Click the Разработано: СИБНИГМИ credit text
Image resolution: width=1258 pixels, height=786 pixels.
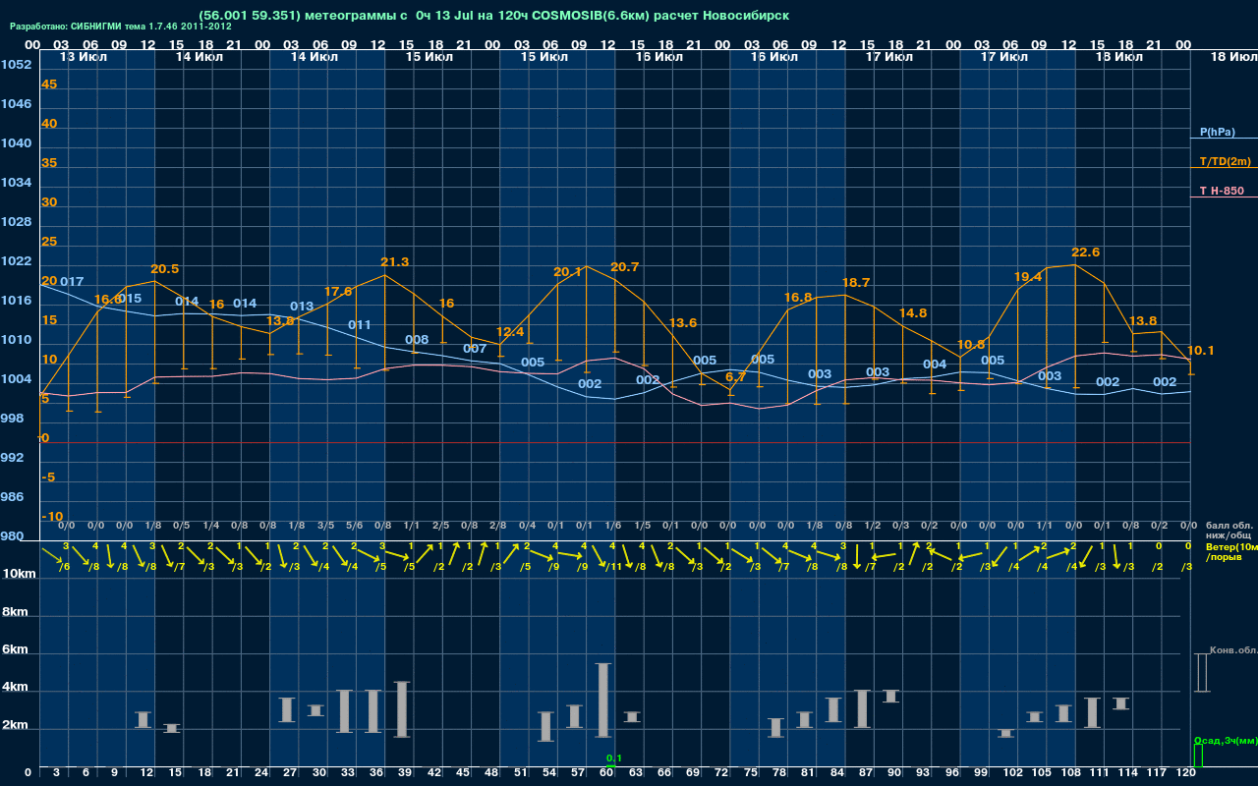pyautogui.click(x=120, y=27)
